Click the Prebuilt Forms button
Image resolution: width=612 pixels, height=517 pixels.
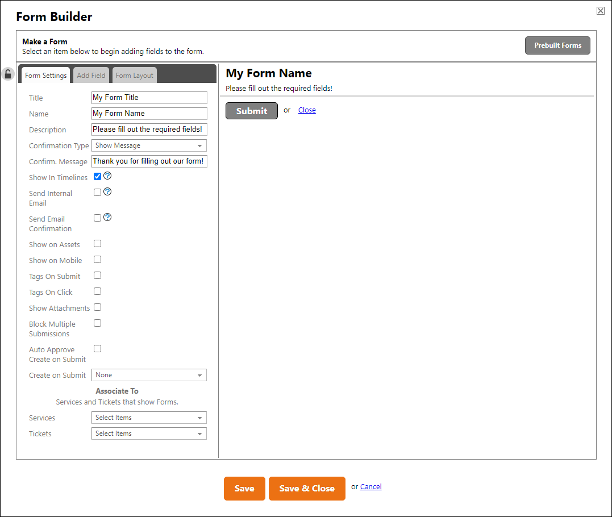(x=557, y=45)
